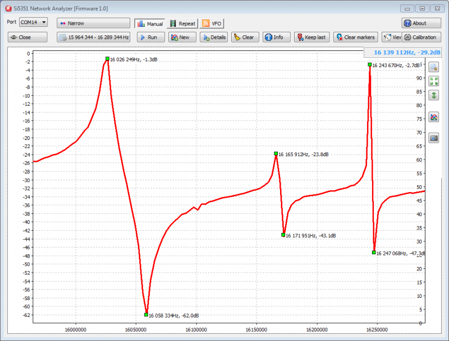Toggle the Keep last trace button

(x=311, y=37)
